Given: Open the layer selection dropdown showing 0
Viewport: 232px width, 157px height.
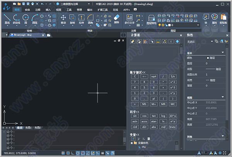Looking at the screenshot, I should (x=179, y=25).
